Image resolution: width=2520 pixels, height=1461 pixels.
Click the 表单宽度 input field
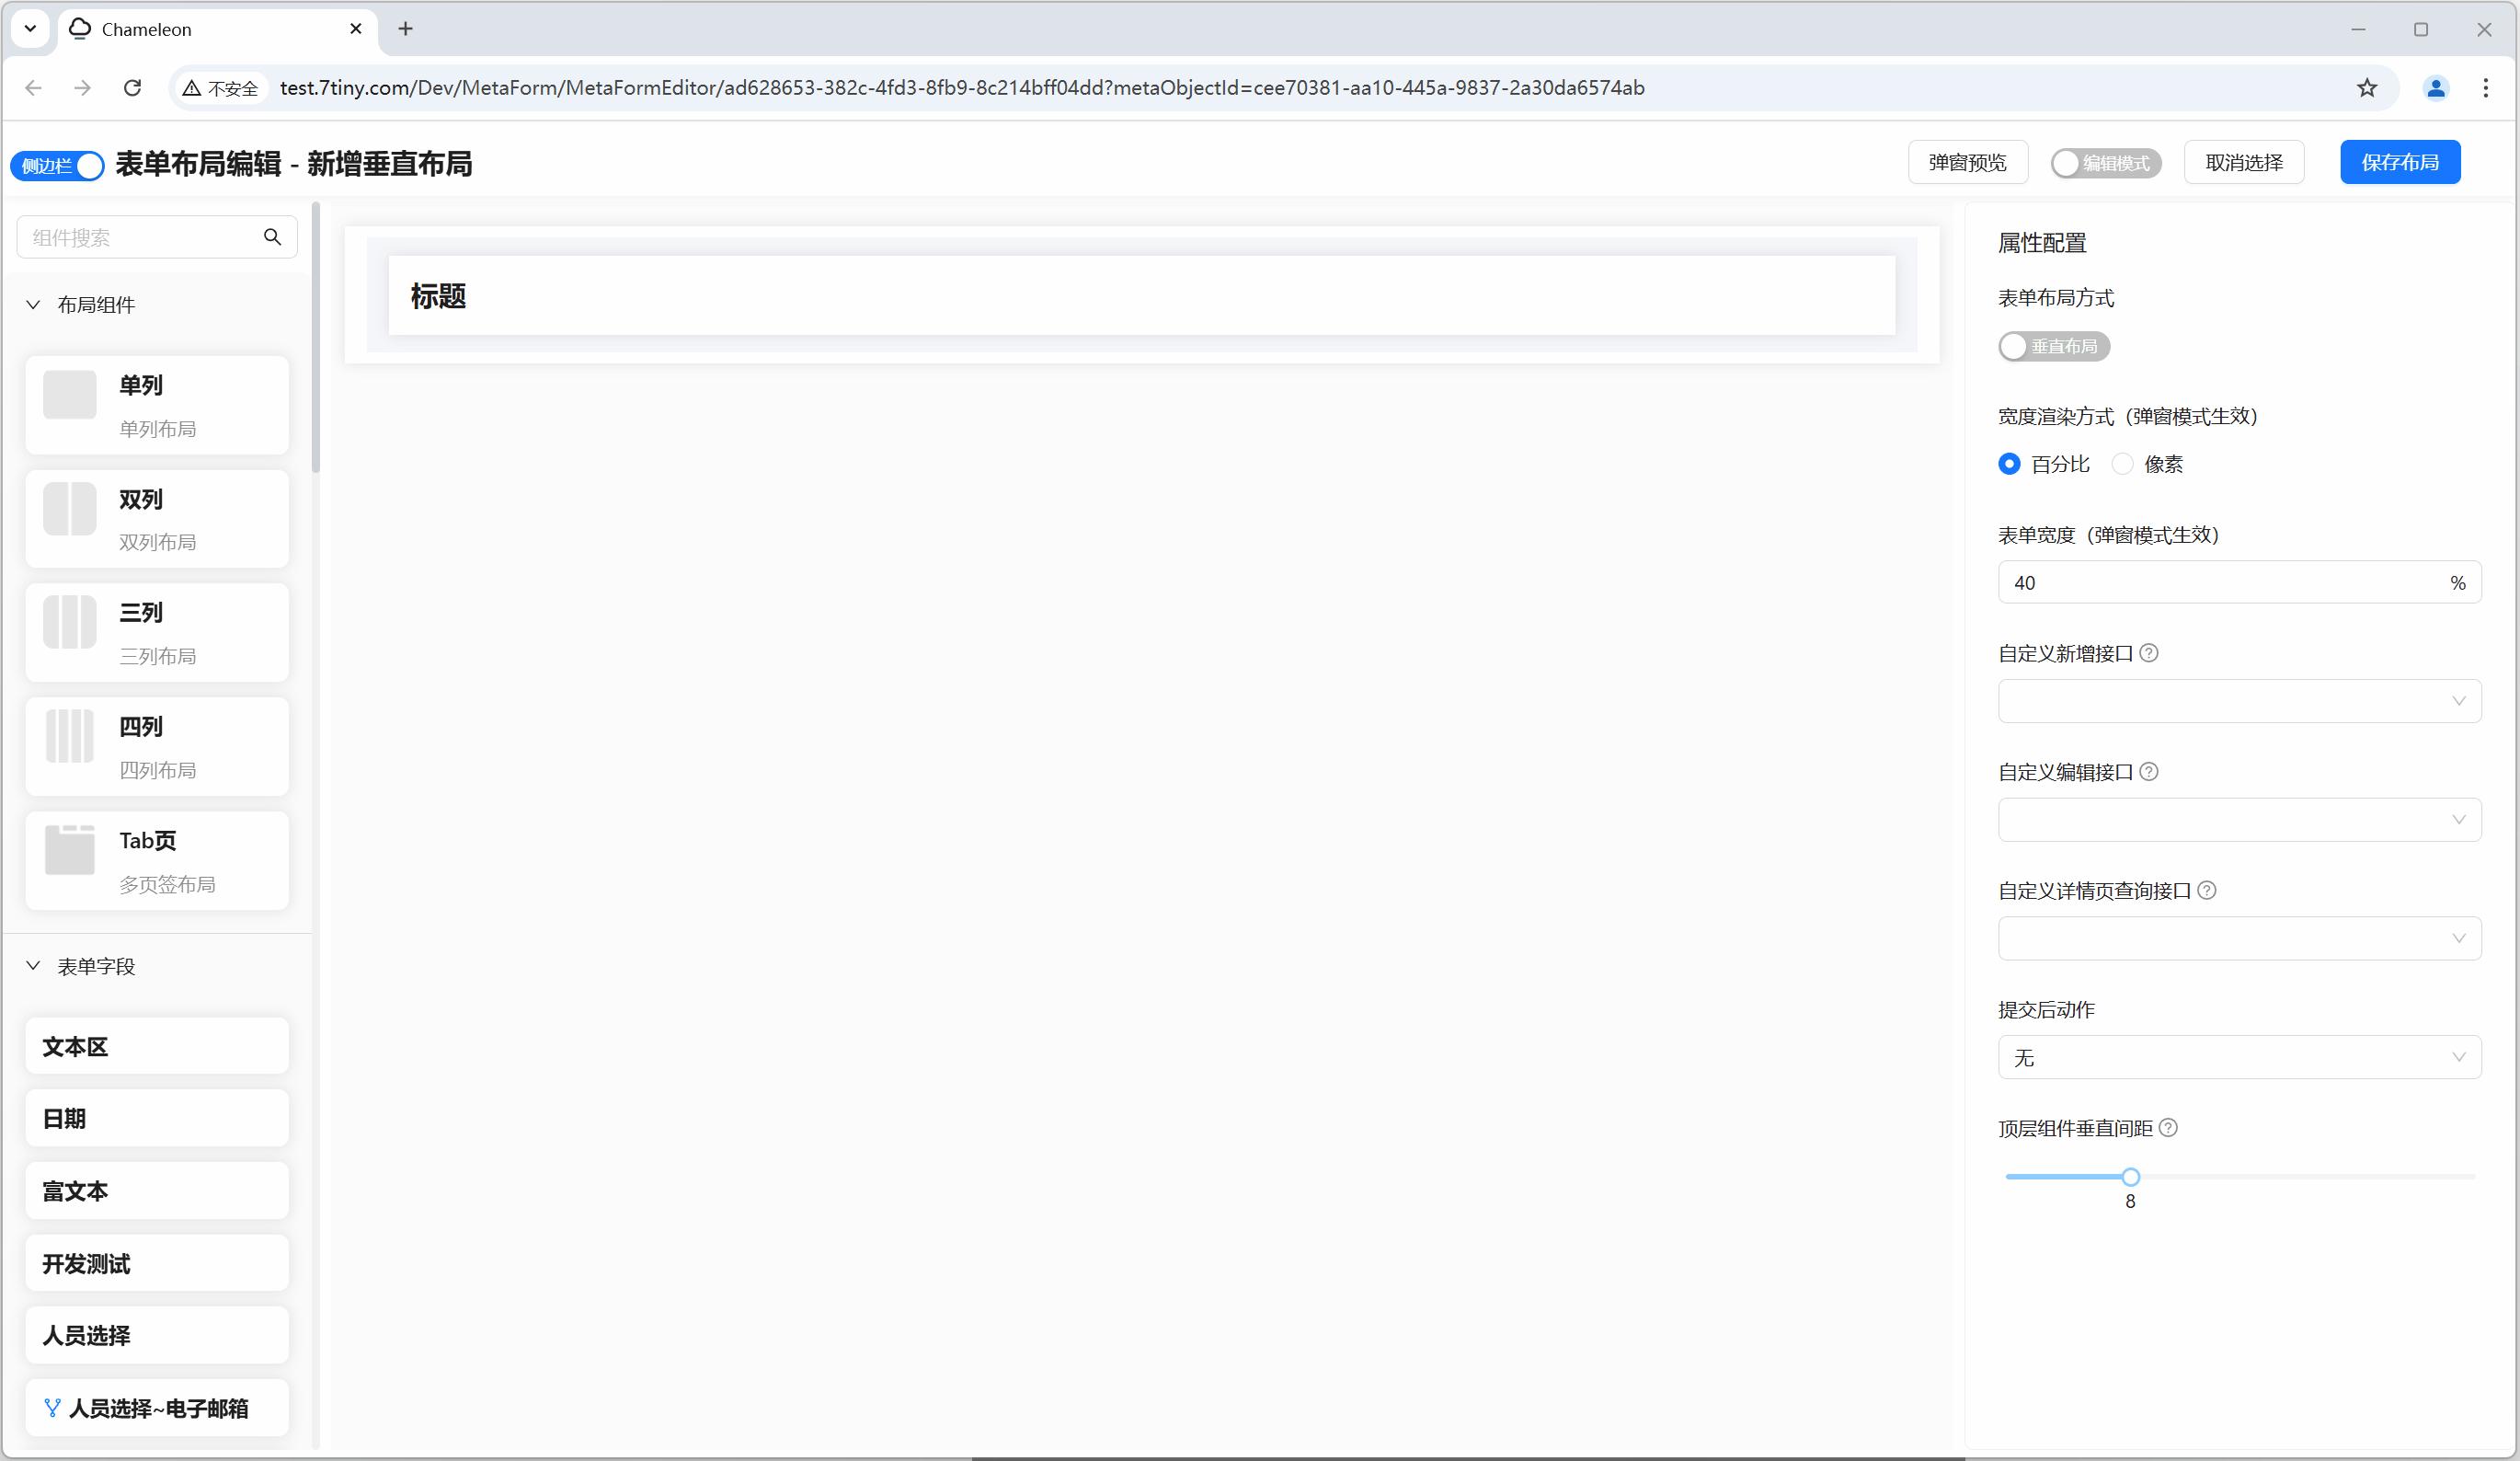[2220, 582]
